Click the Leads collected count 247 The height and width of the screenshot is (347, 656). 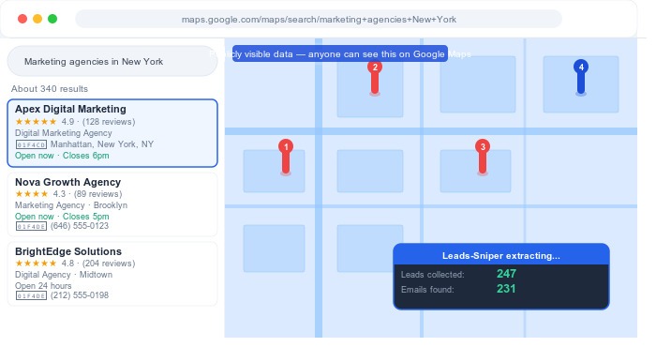[x=506, y=274]
